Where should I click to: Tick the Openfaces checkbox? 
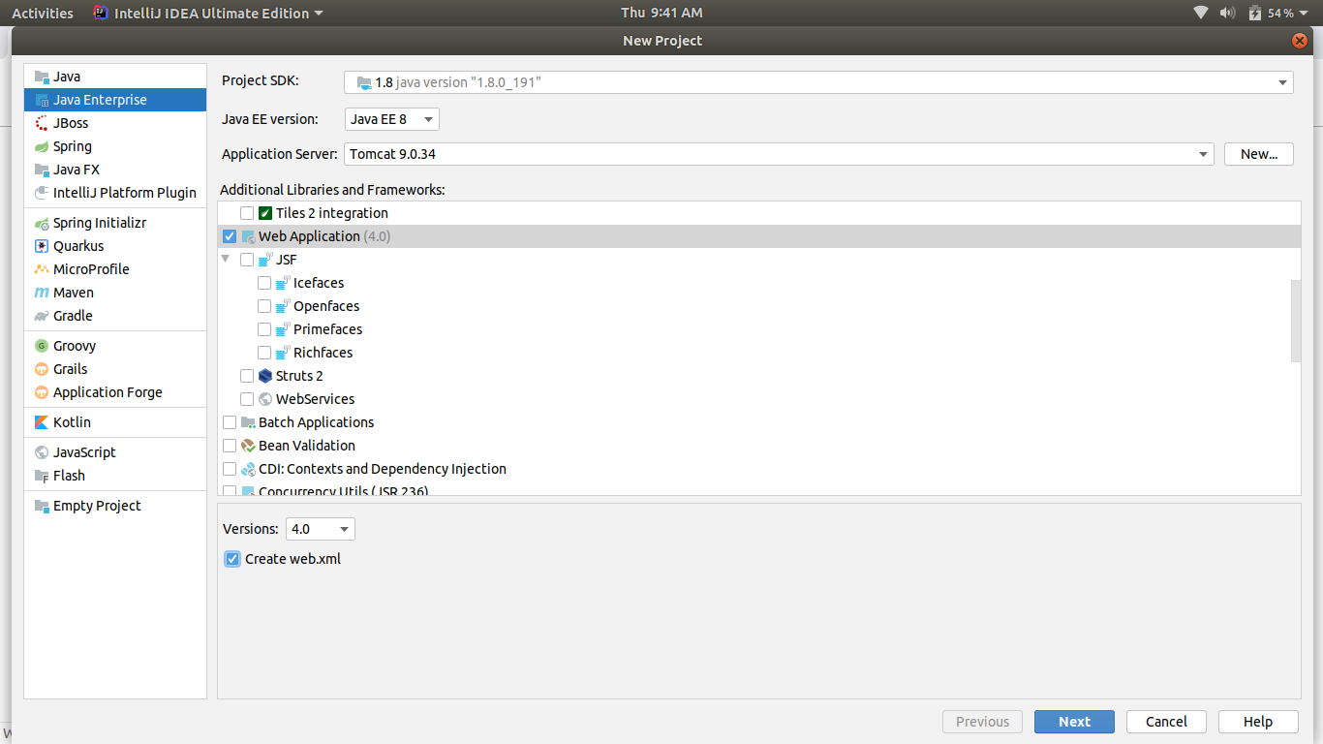tap(264, 306)
